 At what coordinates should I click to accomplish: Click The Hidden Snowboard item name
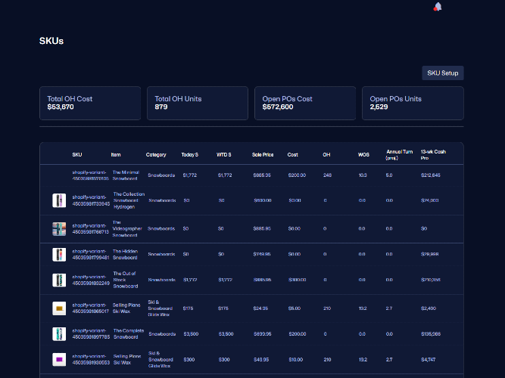point(125,255)
